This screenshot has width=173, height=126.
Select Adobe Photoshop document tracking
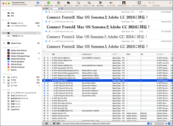(x=18, y=59)
